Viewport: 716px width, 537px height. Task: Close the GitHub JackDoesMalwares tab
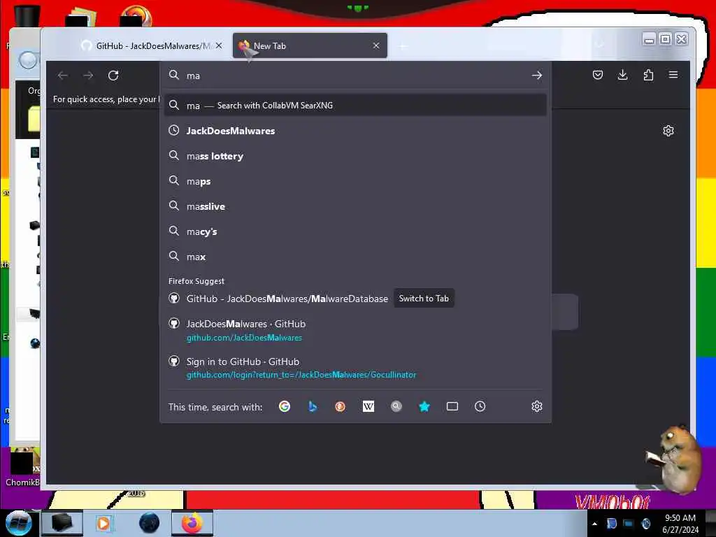pyautogui.click(x=219, y=45)
